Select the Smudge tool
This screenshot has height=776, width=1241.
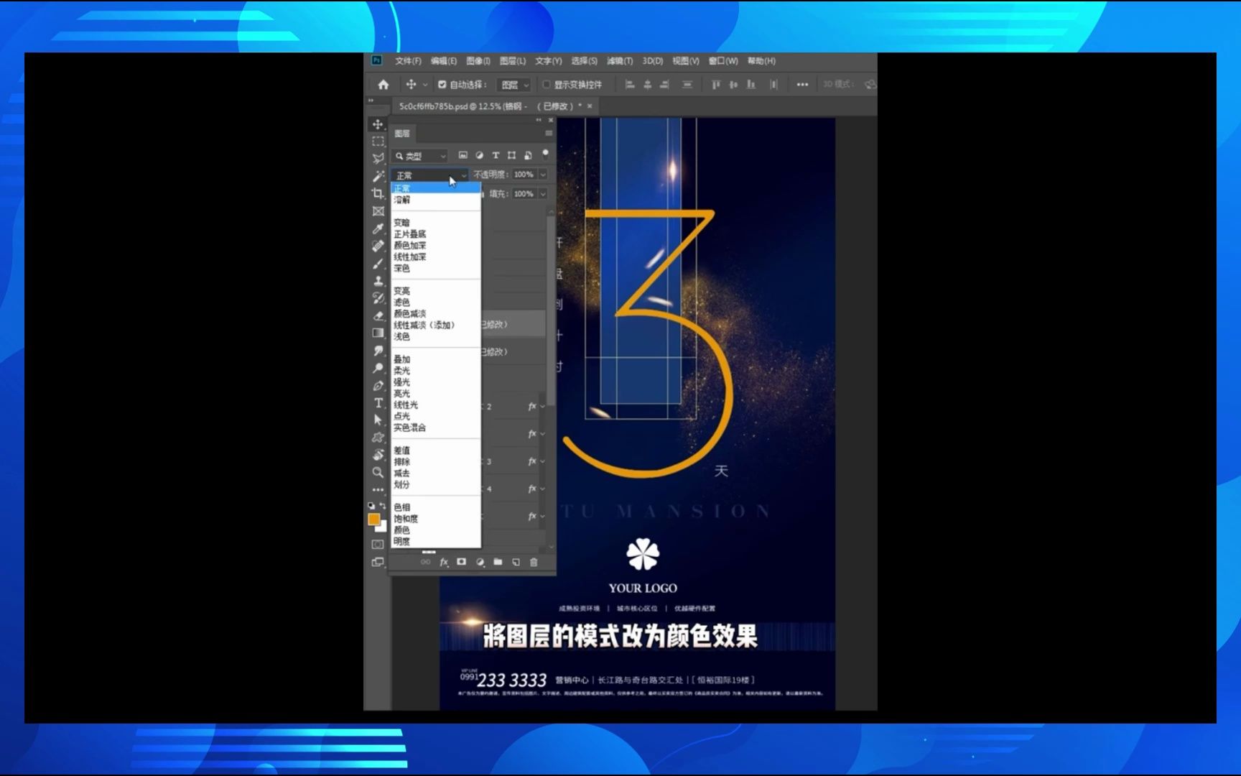[378, 351]
